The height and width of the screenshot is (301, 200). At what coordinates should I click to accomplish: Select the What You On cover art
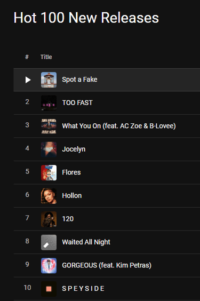tap(49, 126)
